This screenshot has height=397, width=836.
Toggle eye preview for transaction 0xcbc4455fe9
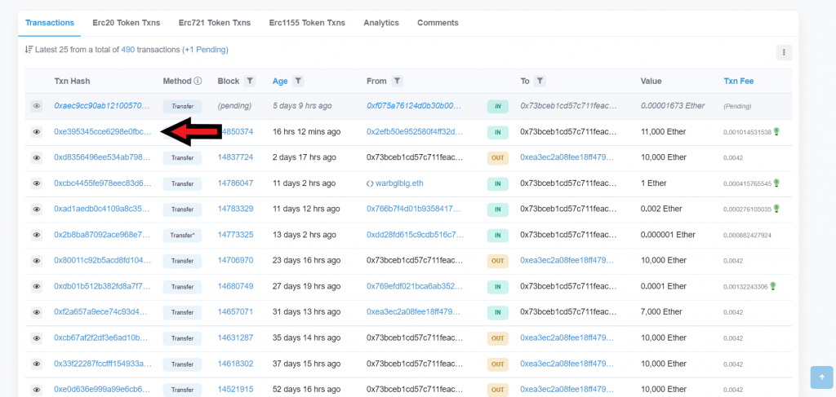click(37, 183)
